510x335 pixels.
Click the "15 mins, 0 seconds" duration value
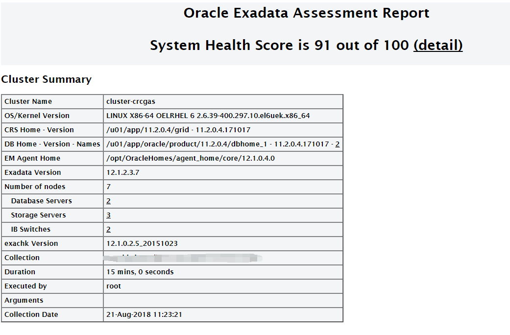pyautogui.click(x=140, y=272)
